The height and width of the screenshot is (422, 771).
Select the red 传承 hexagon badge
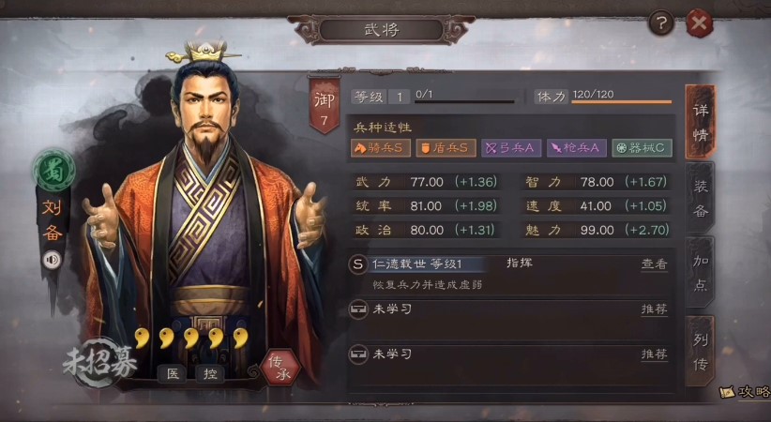click(280, 368)
